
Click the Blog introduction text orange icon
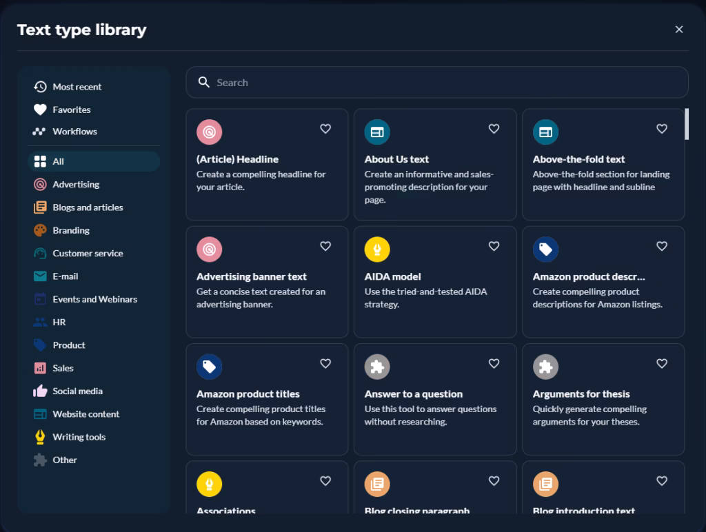(x=546, y=484)
